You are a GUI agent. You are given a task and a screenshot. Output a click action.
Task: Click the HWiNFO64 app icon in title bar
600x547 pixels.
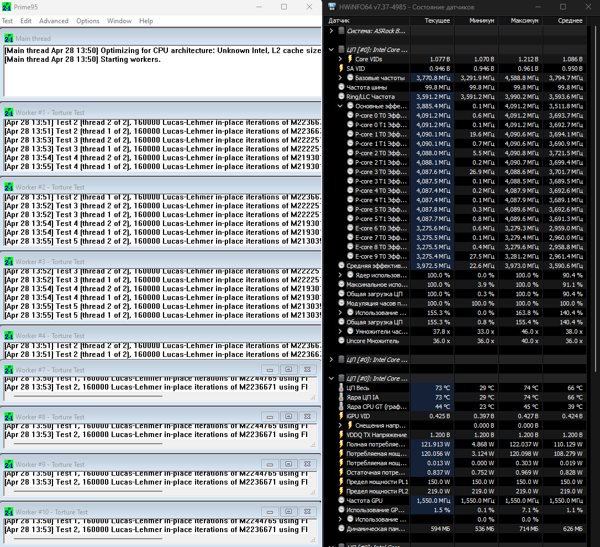click(331, 7)
